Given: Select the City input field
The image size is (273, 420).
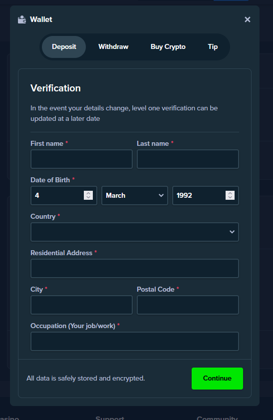Looking at the screenshot, I should 82,305.
